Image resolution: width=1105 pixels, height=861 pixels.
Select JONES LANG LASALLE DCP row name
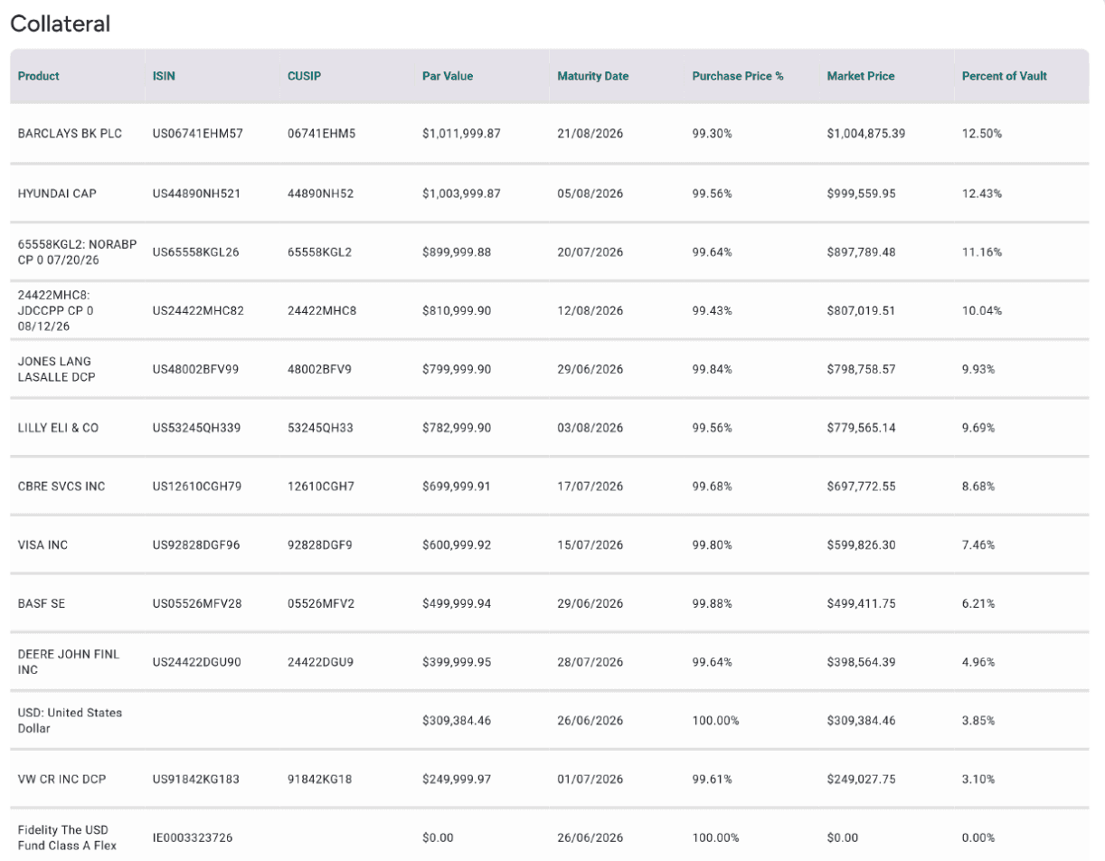coord(54,369)
